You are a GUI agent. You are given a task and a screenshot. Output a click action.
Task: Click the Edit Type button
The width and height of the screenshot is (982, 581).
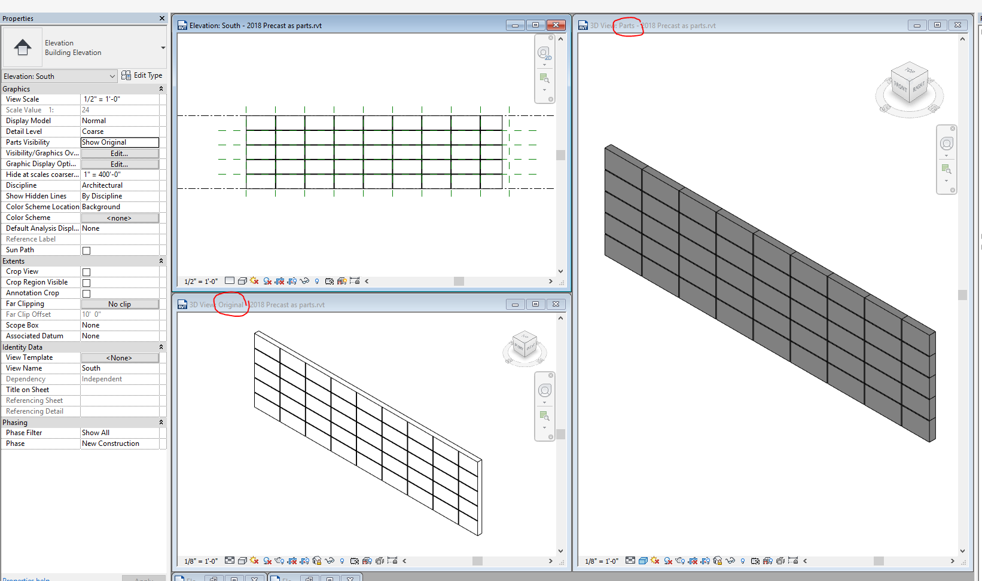pyautogui.click(x=143, y=75)
